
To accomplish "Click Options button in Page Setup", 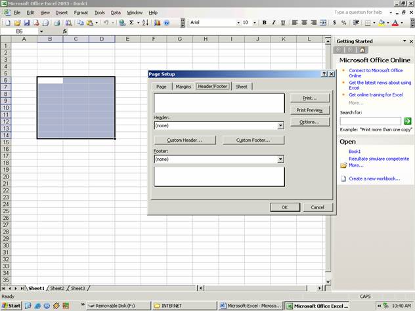I will click(309, 122).
